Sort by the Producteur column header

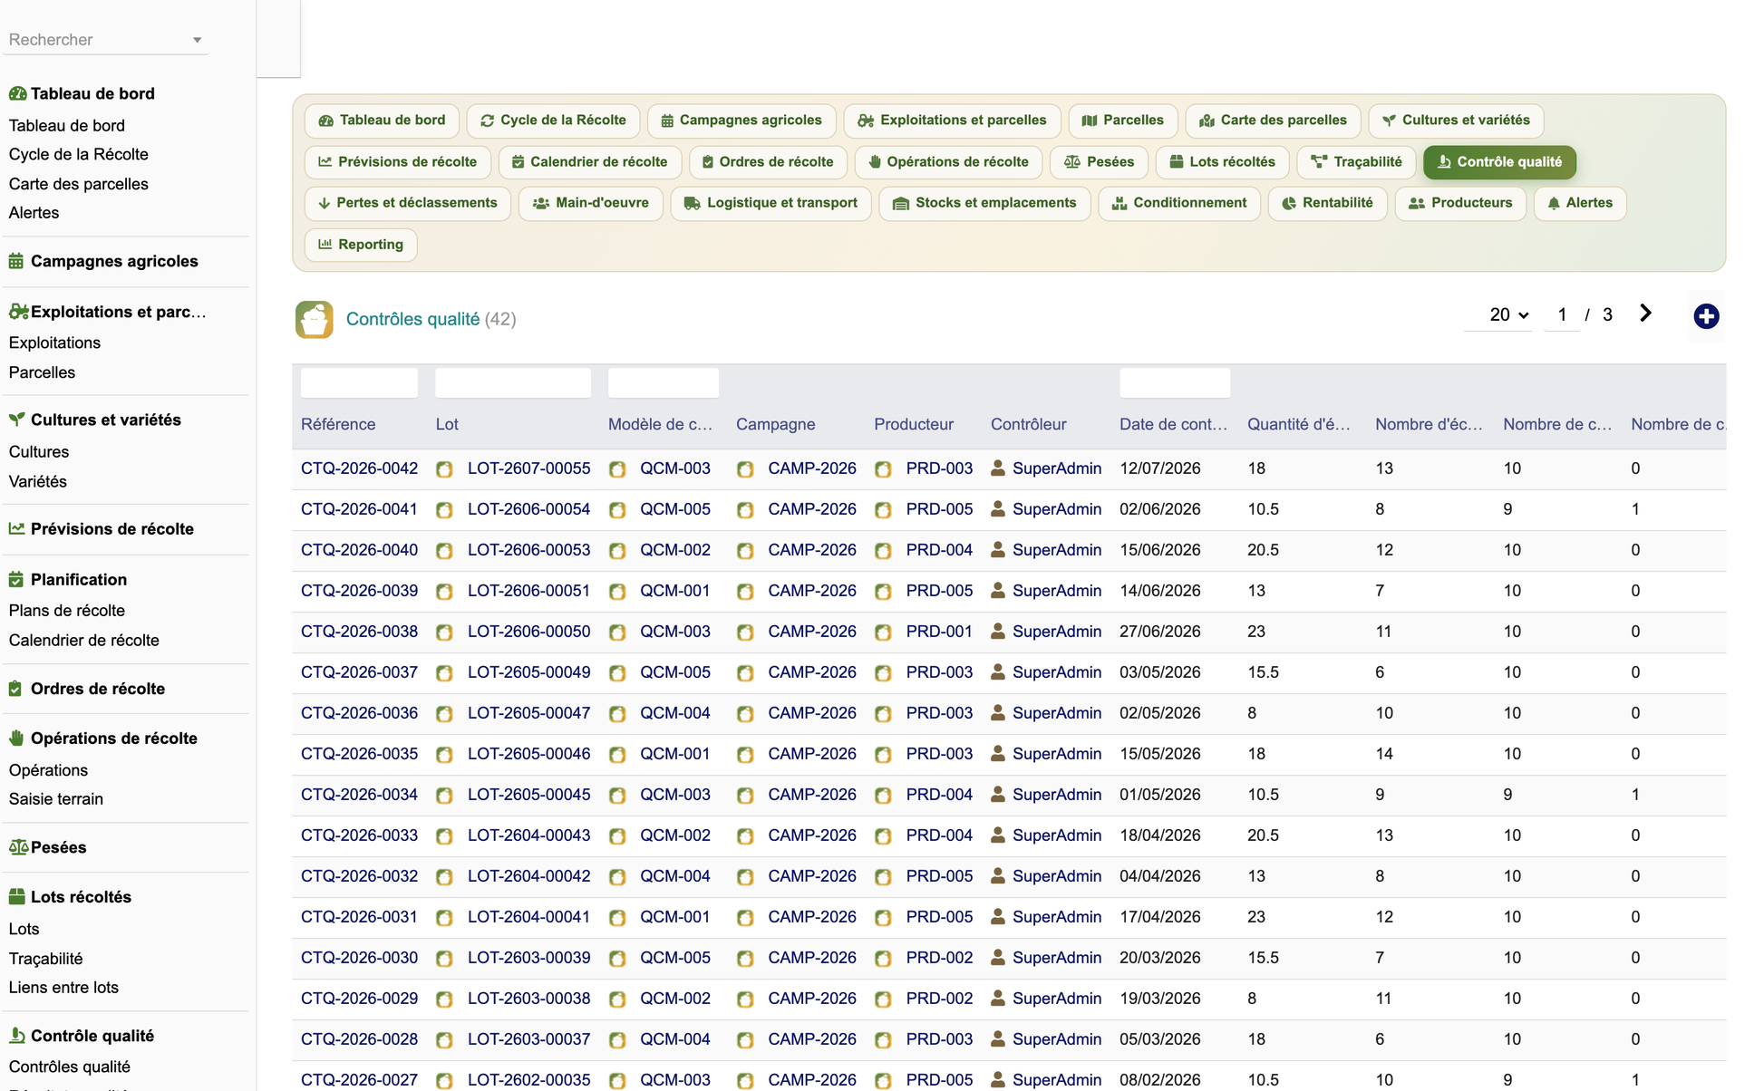pyautogui.click(x=914, y=424)
